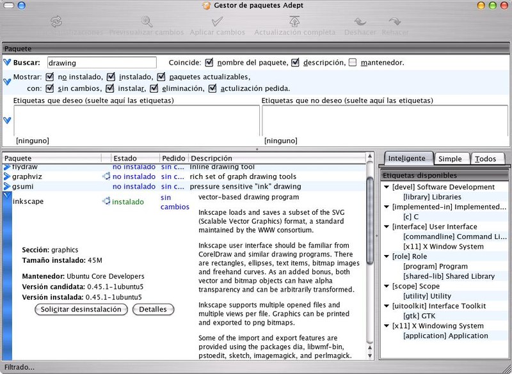Select the [gtk] GTK tag
This screenshot has width=512, height=374.
(419, 316)
